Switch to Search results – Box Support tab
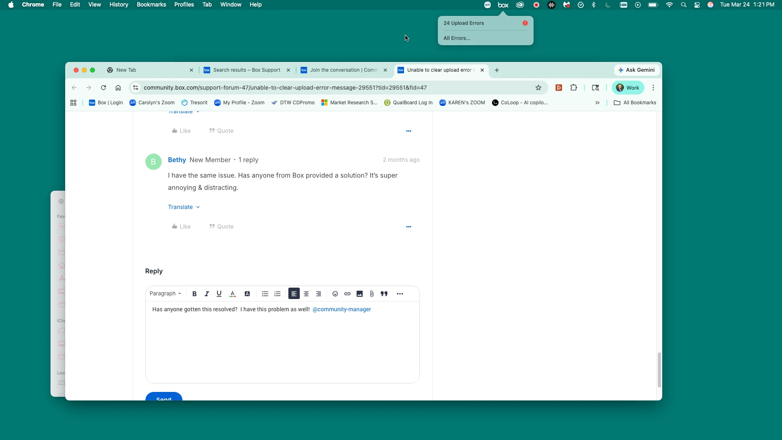This screenshot has width=782, height=440. click(246, 70)
